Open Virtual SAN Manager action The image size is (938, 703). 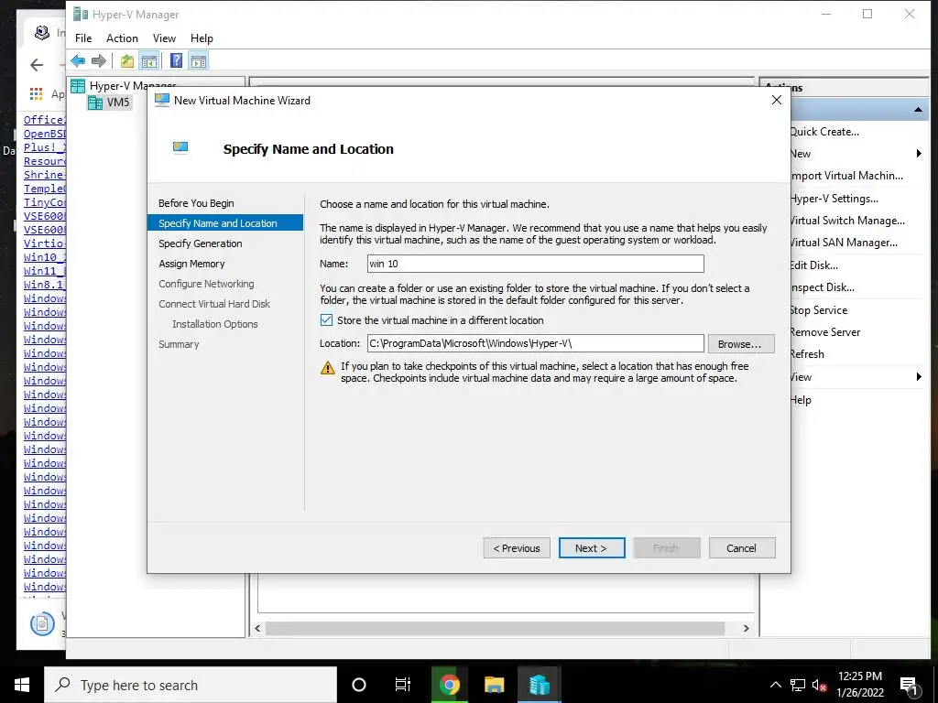(844, 243)
